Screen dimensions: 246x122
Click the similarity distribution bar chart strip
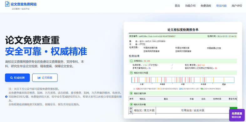[x=183, y=80]
